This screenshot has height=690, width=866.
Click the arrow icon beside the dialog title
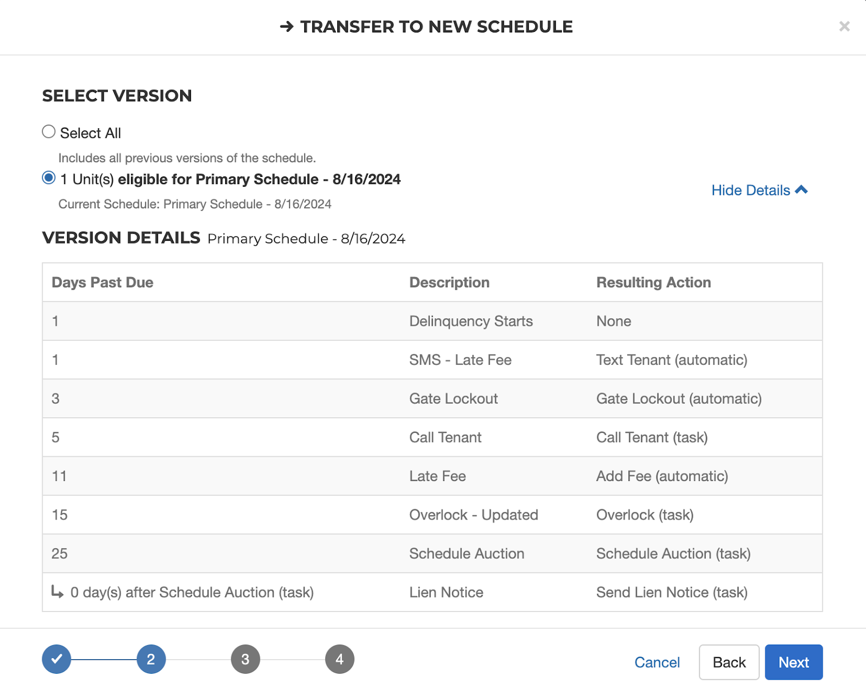(x=287, y=27)
